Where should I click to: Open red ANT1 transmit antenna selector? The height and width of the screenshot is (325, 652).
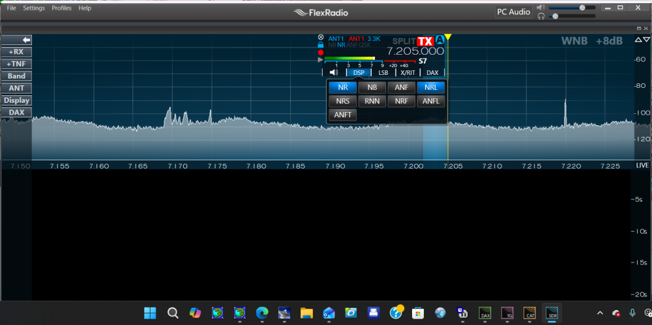click(357, 38)
